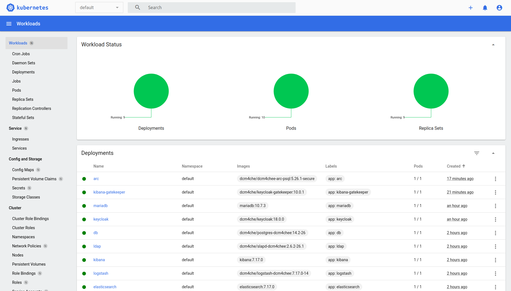
Task: Open Cluster Role Bindings in sidebar
Action: click(x=30, y=219)
